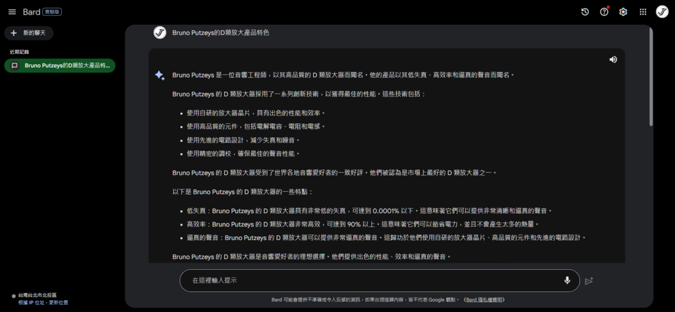Click the 近期記錄 heading
This screenshot has height=312, width=675.
point(19,51)
